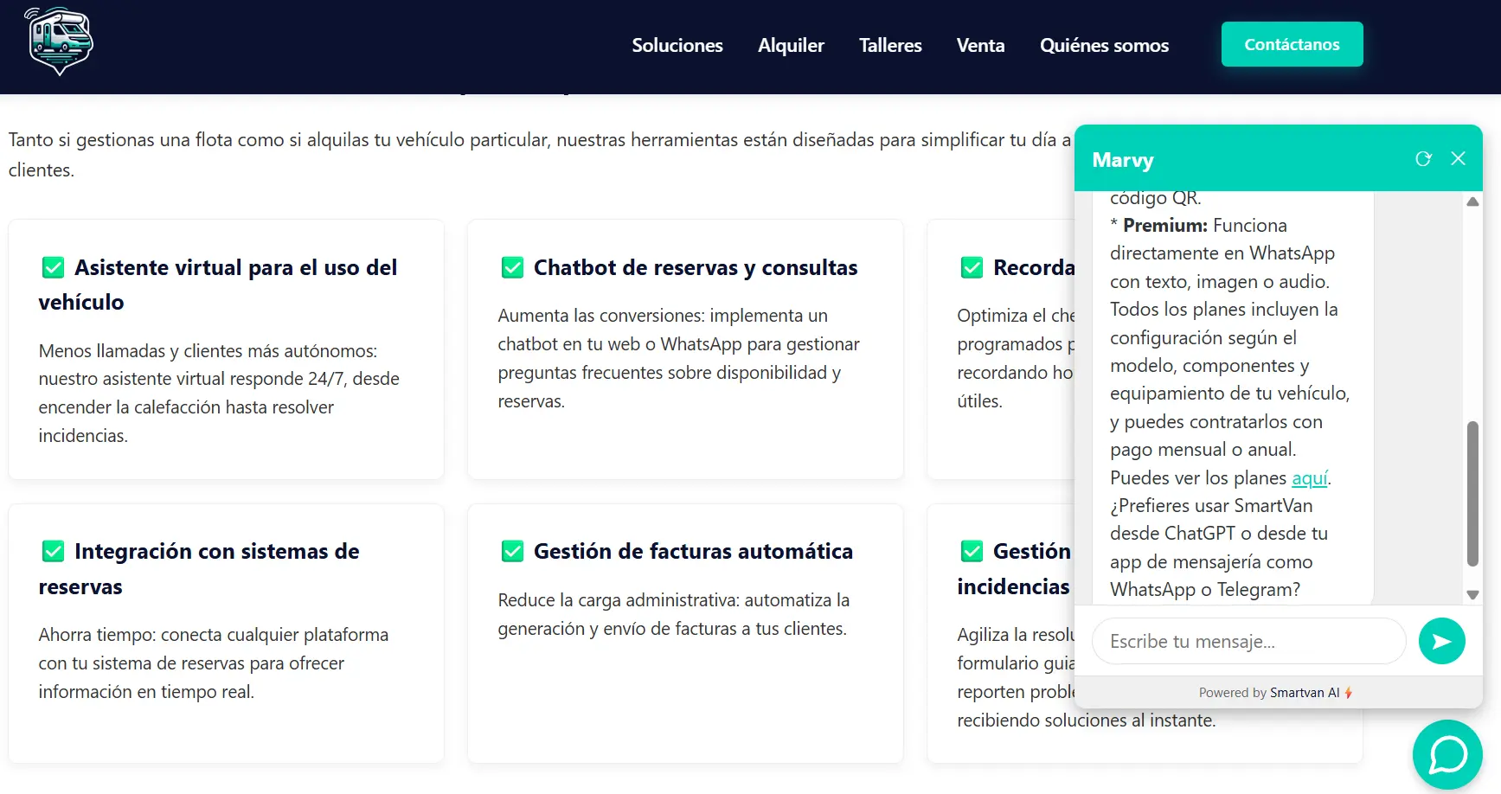The width and height of the screenshot is (1501, 794).
Task: Click the "Menos llamadas y clientes más autónomos" description
Action: click(x=219, y=393)
